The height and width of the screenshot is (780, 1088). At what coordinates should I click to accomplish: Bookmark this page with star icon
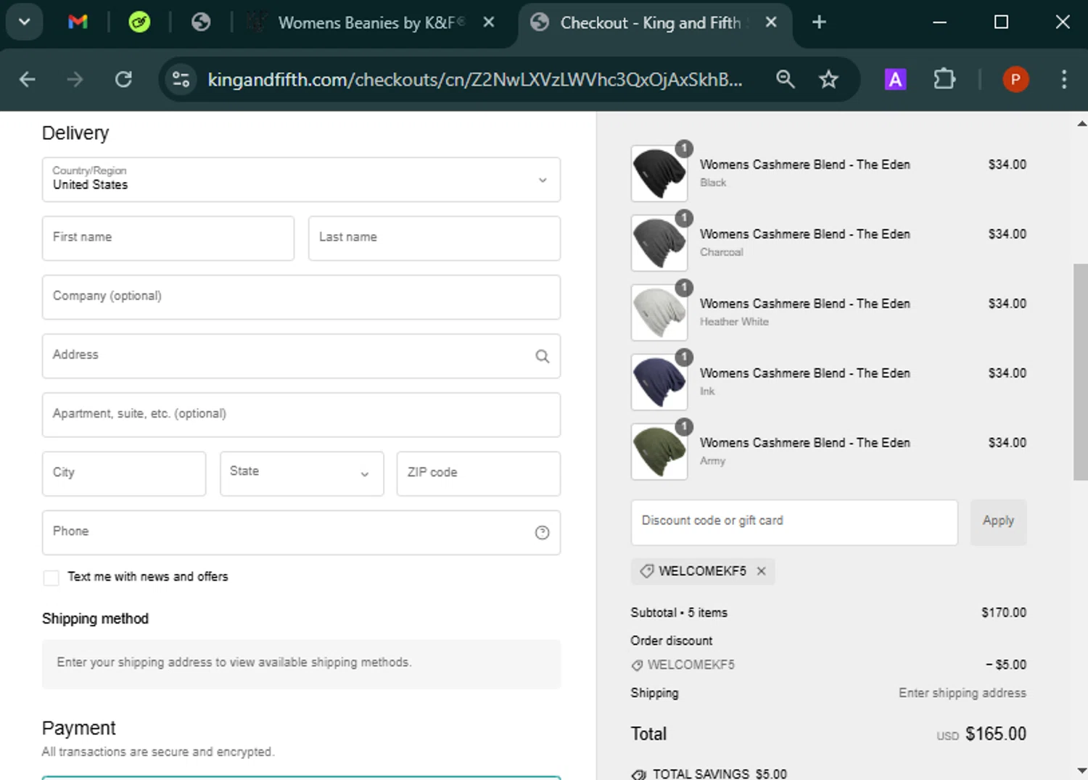(828, 79)
